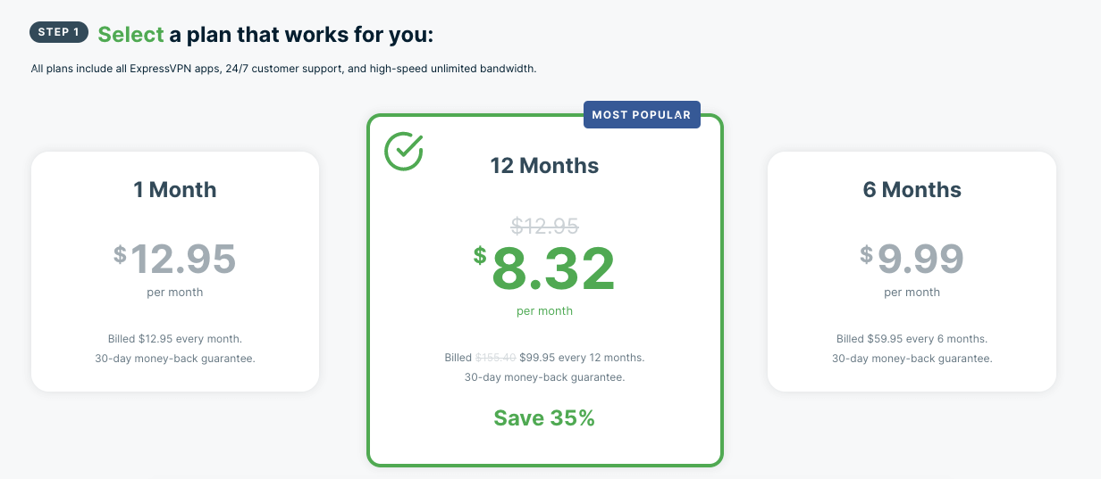The height and width of the screenshot is (479, 1101).
Task: Click the Save 35% text
Action: [544, 417]
